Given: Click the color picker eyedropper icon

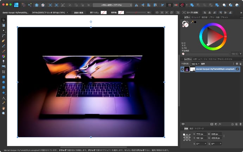Looking at the screenshot, I should pos(192,22).
